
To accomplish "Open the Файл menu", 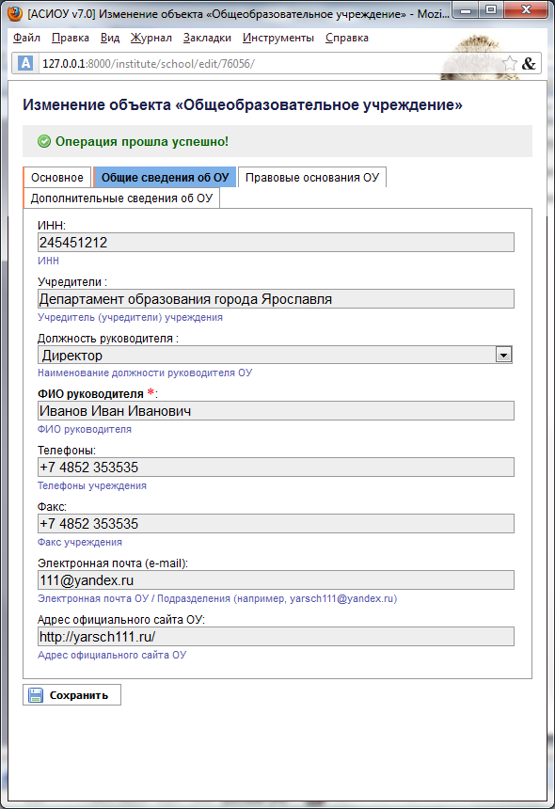I will tap(26, 38).
